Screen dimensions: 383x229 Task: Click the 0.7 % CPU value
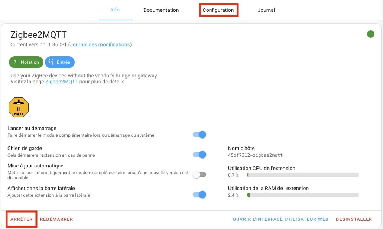point(233,175)
